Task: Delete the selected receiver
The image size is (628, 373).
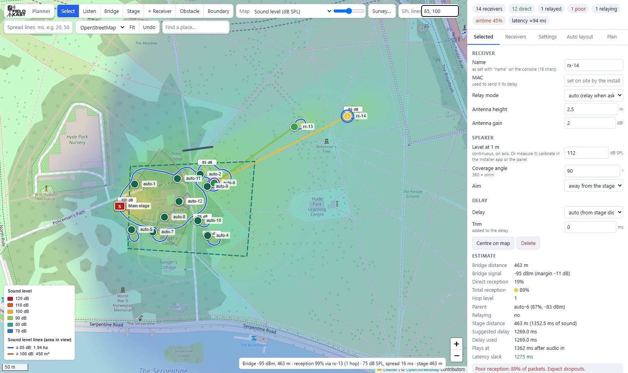Action: 528,243
